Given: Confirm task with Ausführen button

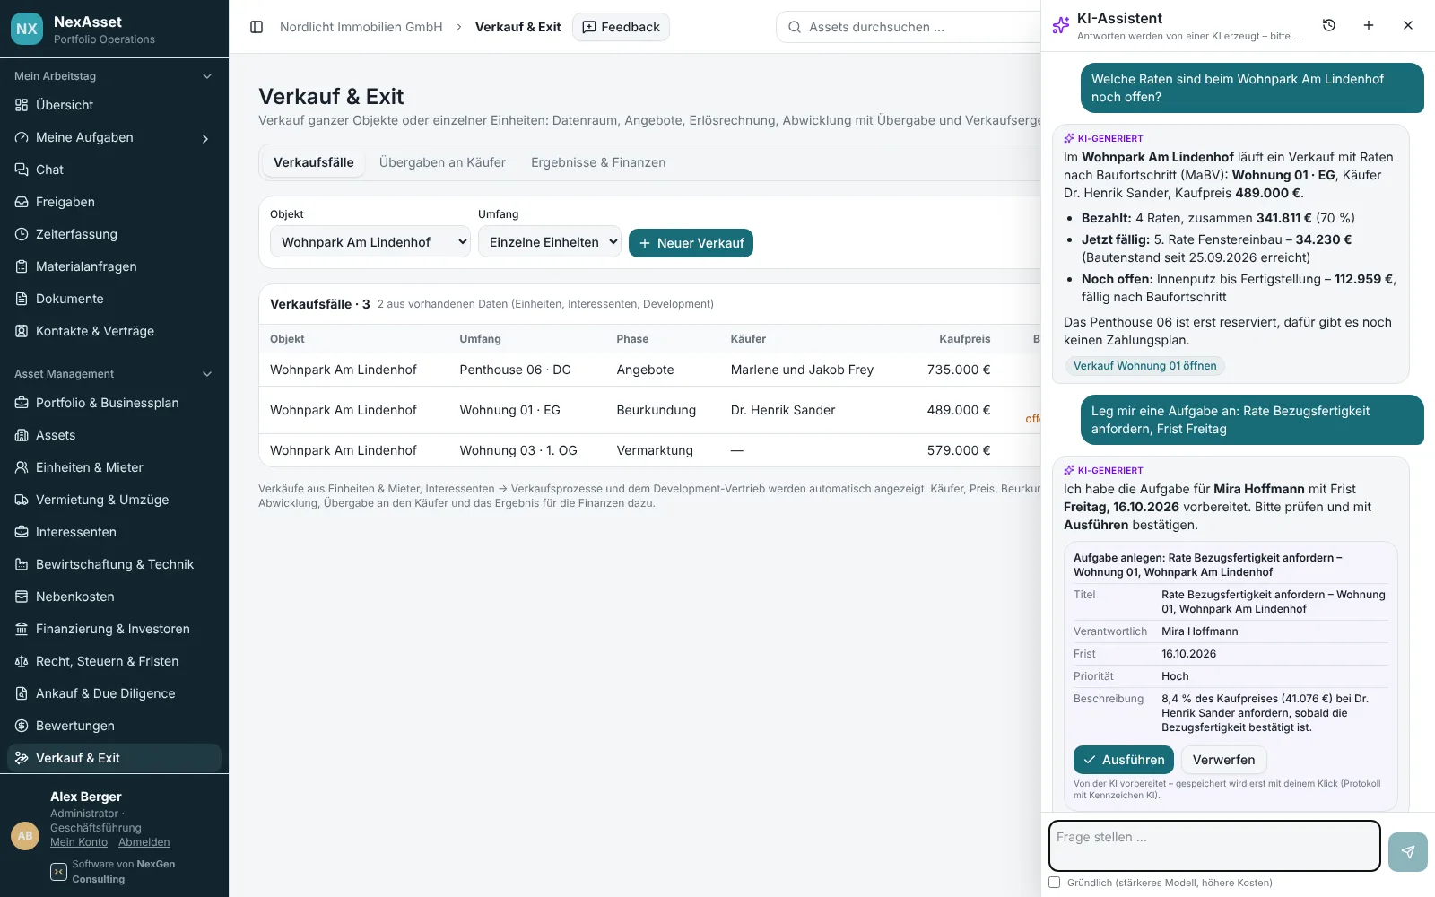Looking at the screenshot, I should coord(1123,760).
